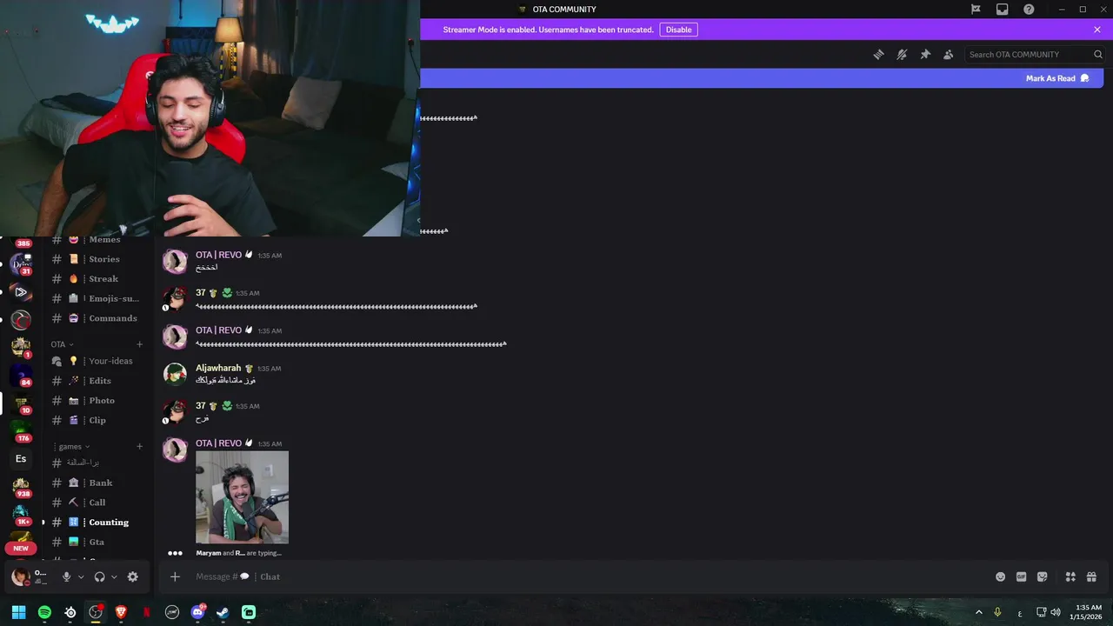Image resolution: width=1113 pixels, height=626 pixels.
Task: Add a channel to games category
Action: tap(139, 447)
